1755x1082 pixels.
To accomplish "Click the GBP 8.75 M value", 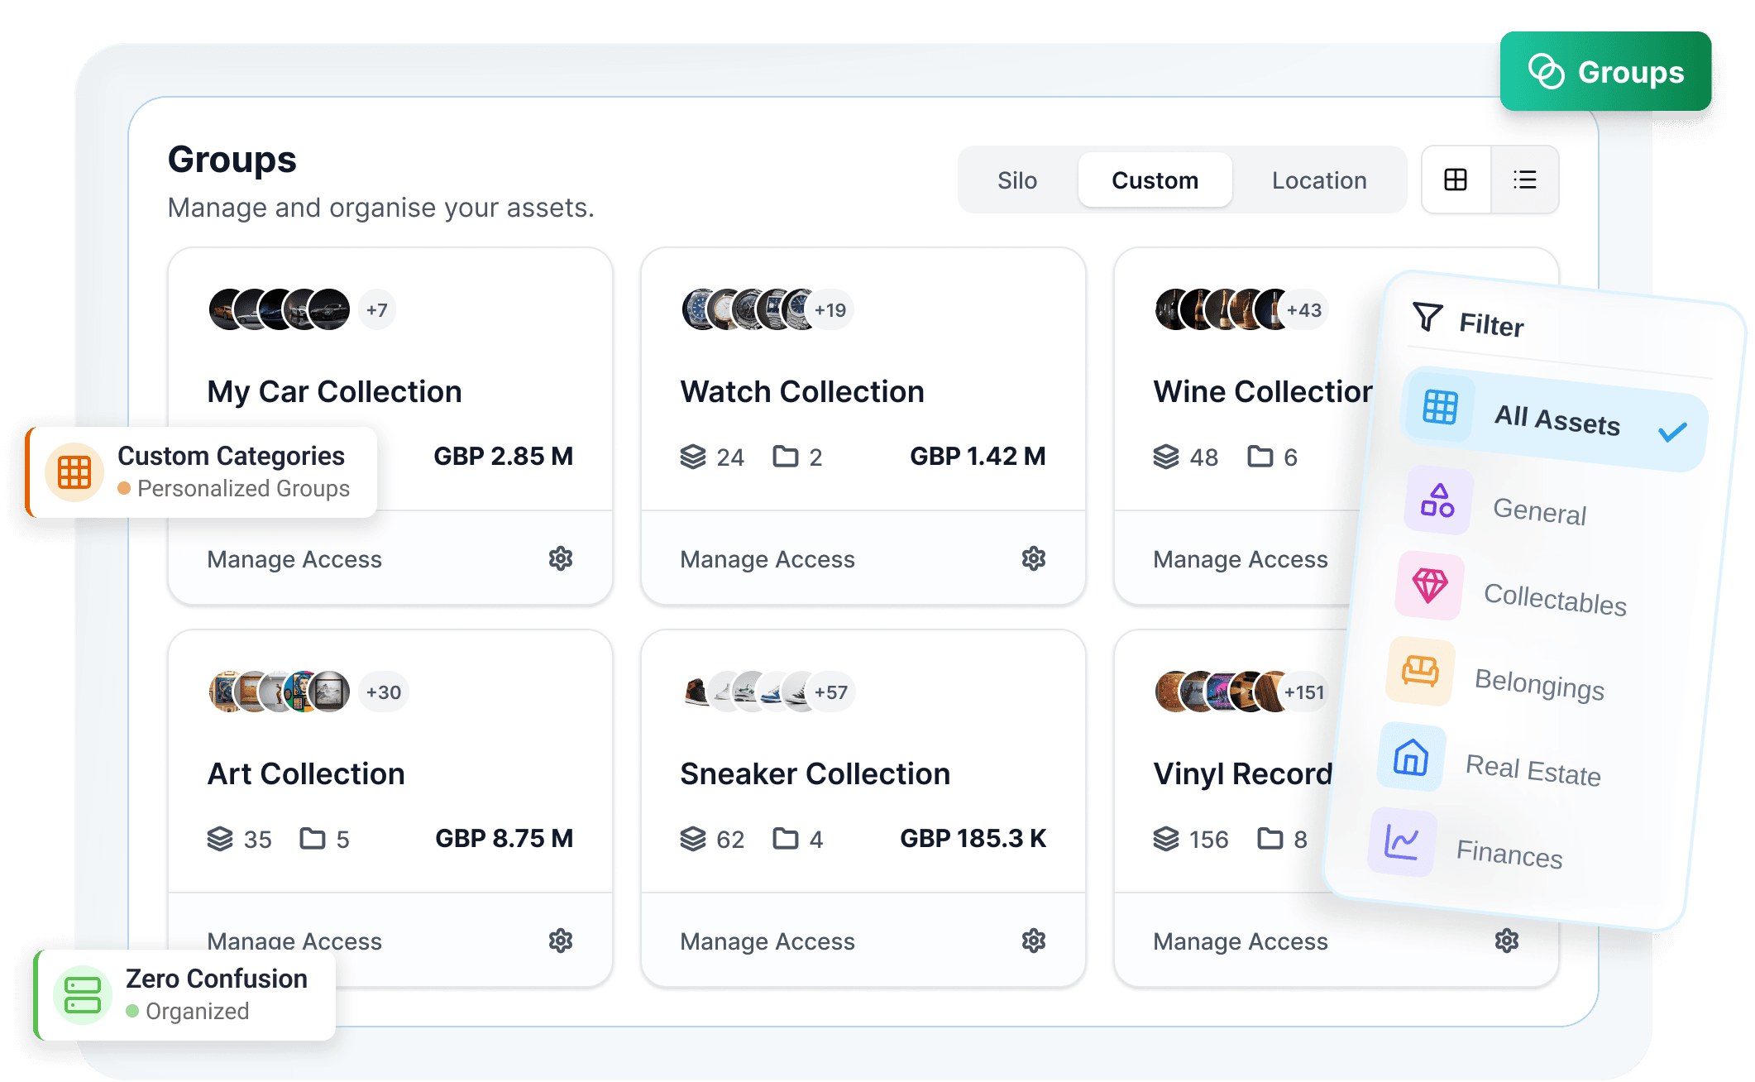I will click(505, 839).
